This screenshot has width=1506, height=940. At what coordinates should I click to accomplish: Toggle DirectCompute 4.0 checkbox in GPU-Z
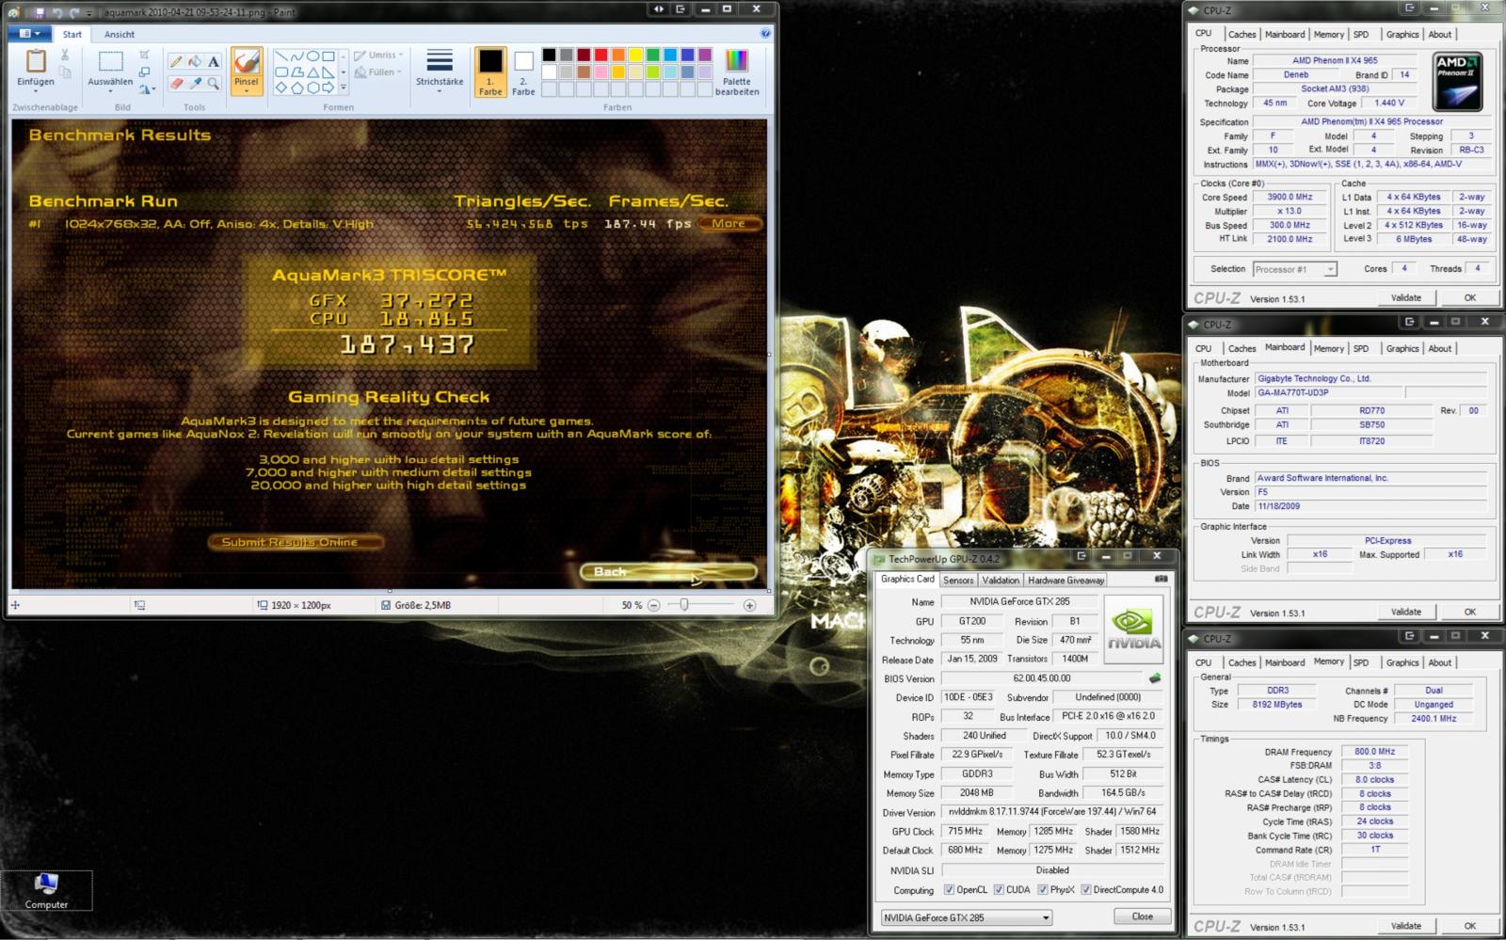coord(1086,889)
